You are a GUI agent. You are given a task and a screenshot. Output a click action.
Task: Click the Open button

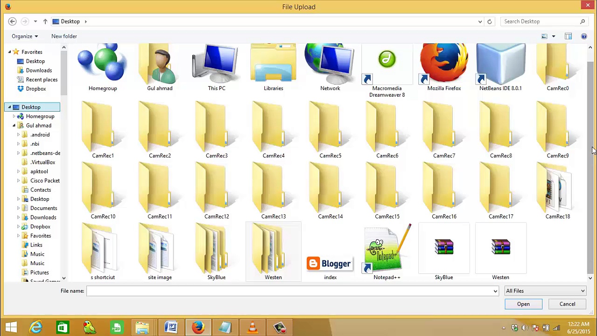point(523,304)
